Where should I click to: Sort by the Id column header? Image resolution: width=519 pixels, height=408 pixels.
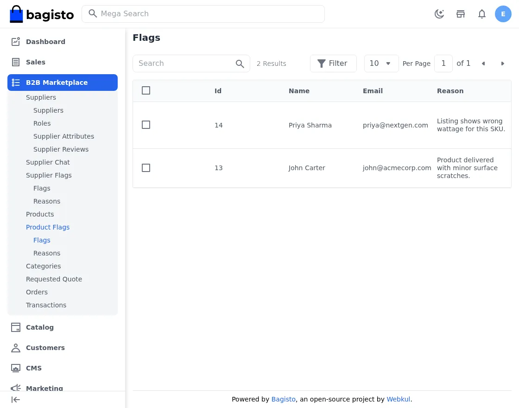[x=218, y=91]
